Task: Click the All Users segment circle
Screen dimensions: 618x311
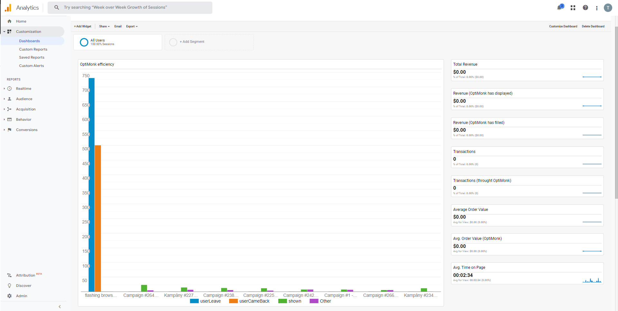Action: click(x=84, y=42)
